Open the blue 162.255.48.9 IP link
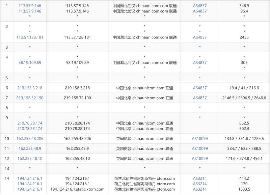Screen dimensions: 270x195 (x=30, y=148)
